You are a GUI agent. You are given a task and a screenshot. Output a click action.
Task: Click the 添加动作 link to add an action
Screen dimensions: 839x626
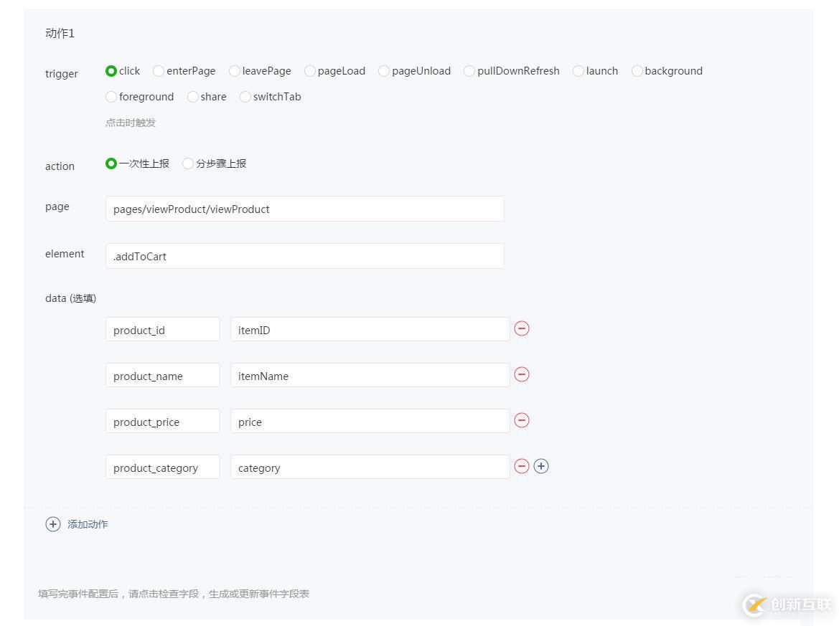[87, 524]
